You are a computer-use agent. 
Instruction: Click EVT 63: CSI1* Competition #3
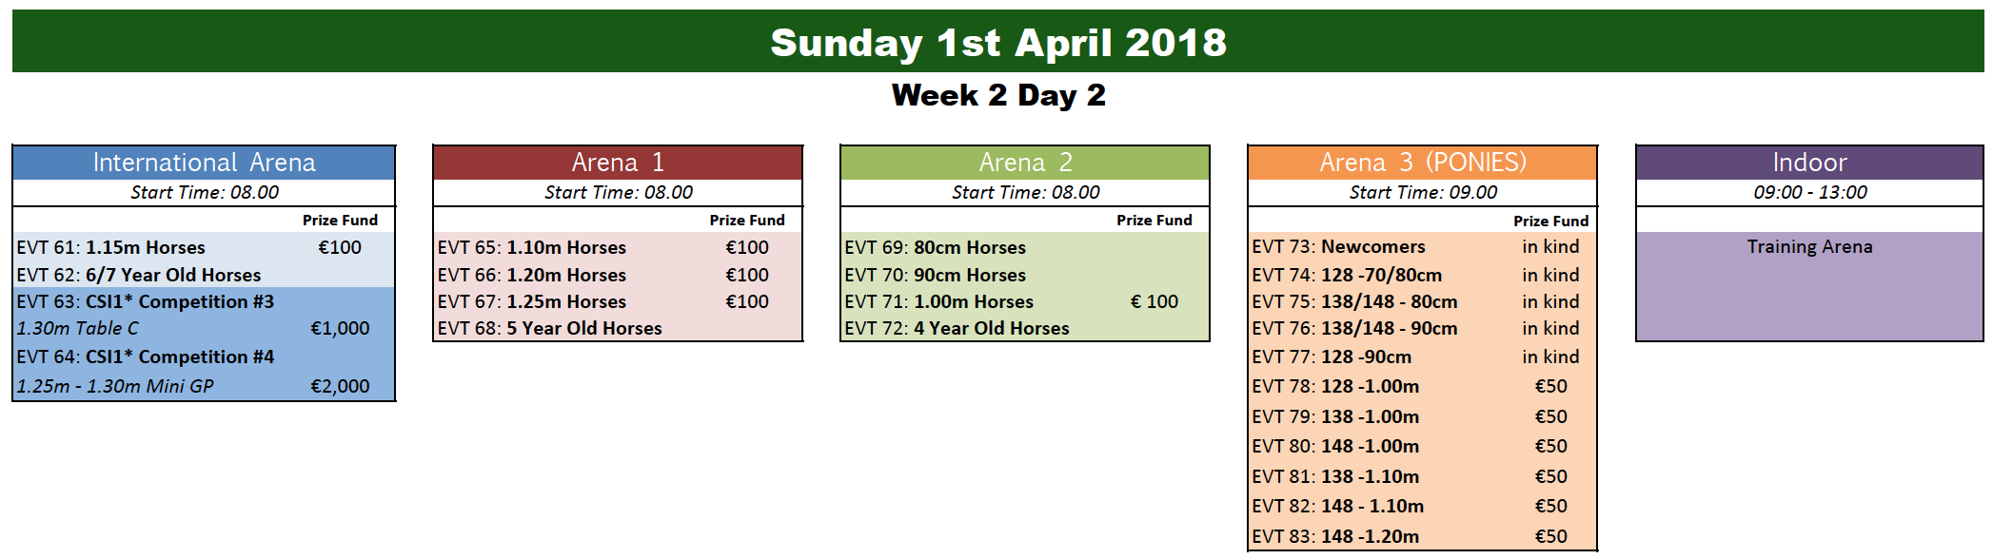tap(145, 301)
